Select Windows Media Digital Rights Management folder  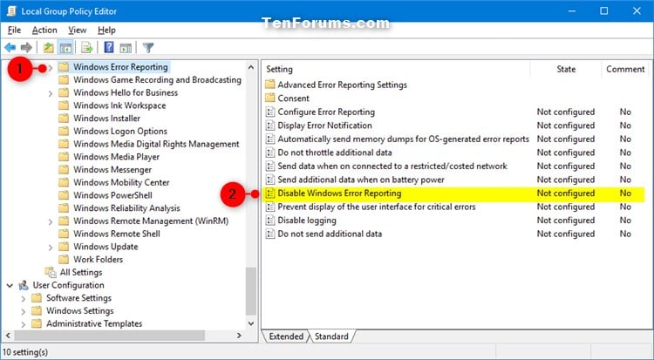coord(156,144)
